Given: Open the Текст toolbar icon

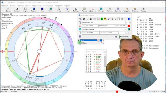Looking at the screenshot, I should point(67,10).
